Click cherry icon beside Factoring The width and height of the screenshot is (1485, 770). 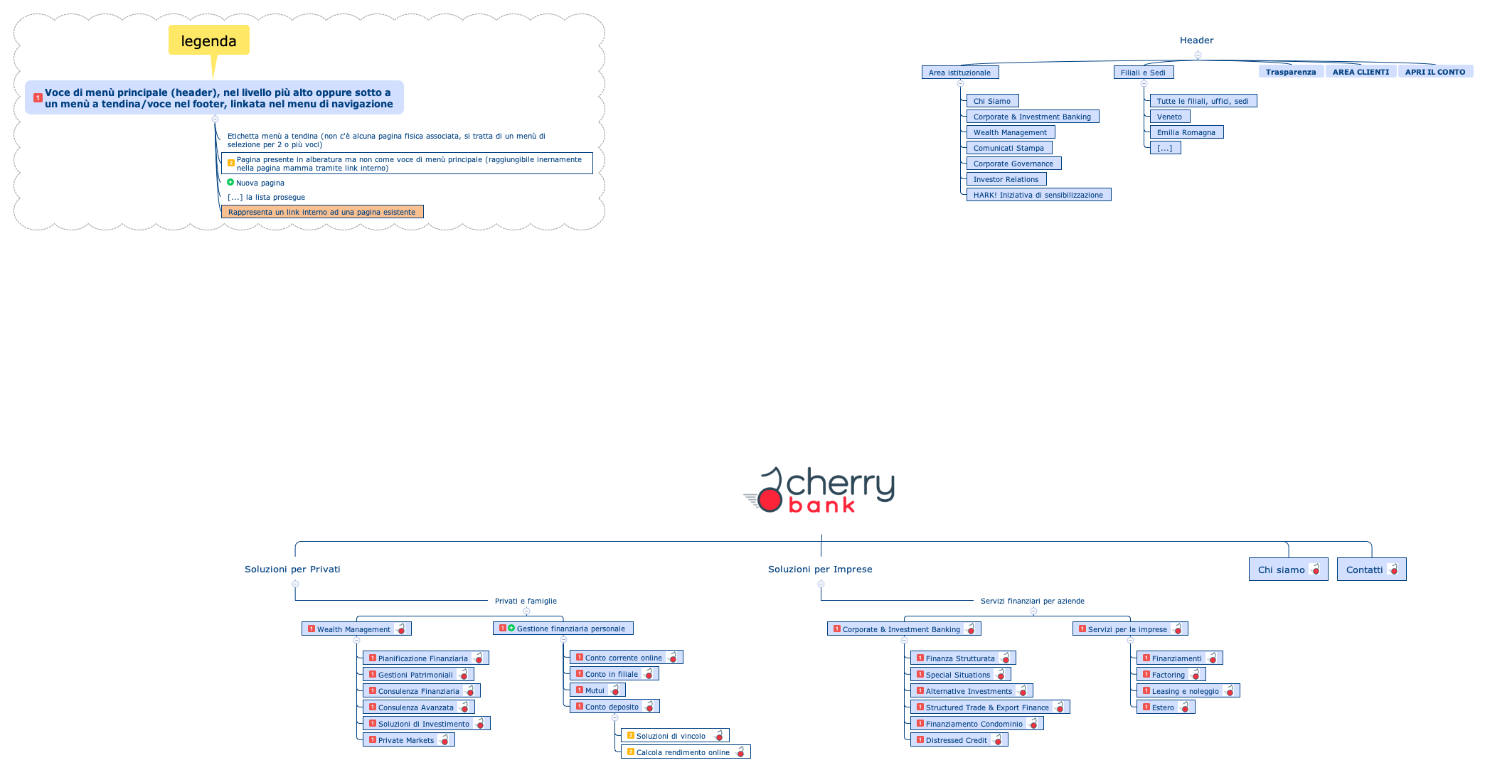tap(1196, 674)
